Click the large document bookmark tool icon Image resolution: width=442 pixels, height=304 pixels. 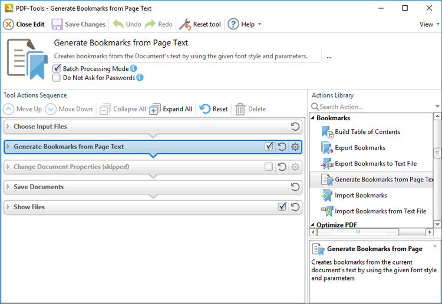(x=27, y=59)
